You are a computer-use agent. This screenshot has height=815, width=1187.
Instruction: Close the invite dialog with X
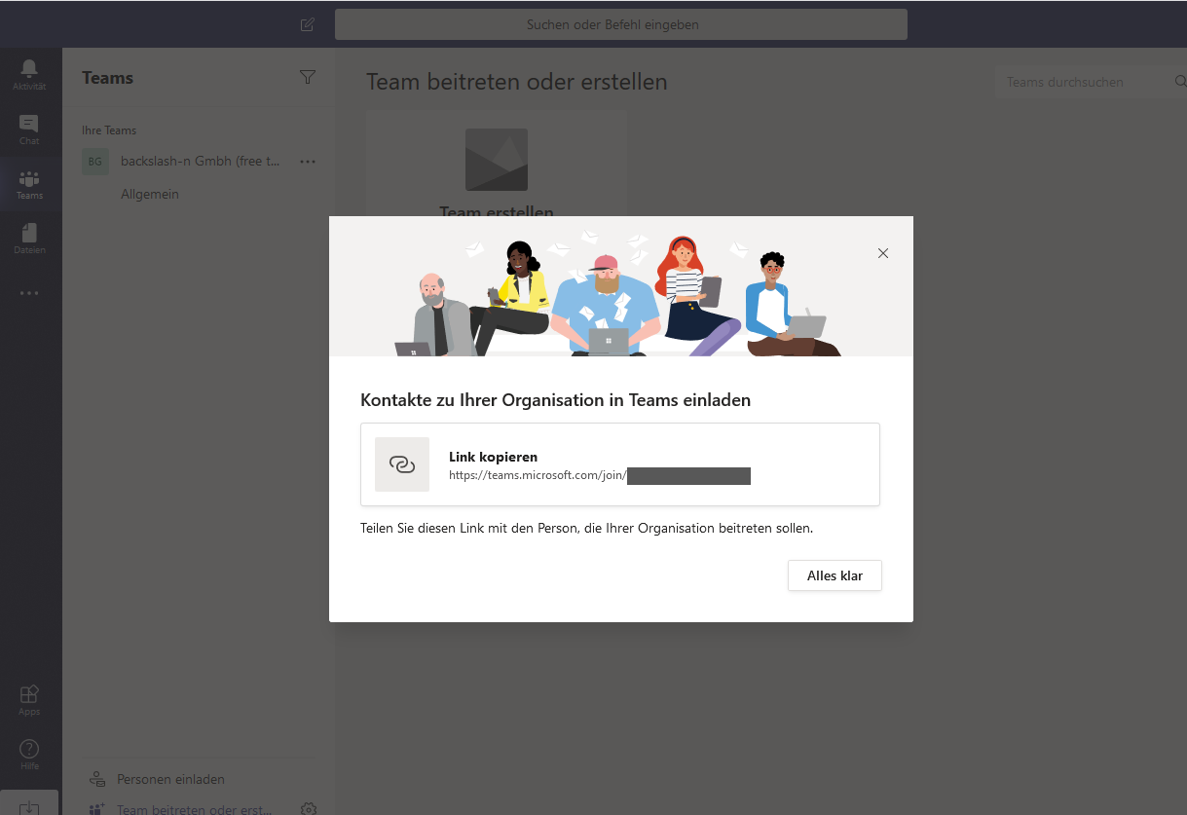coord(883,253)
